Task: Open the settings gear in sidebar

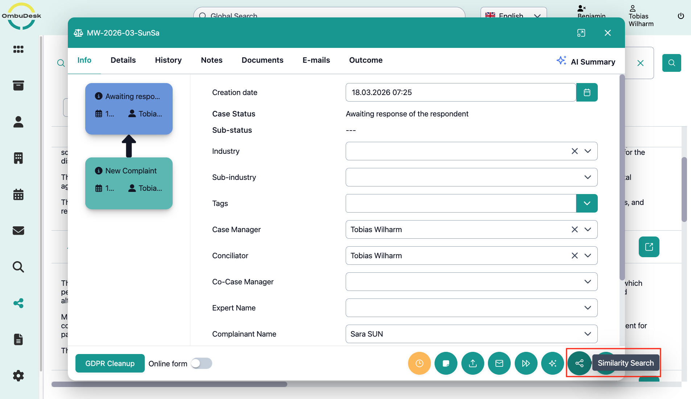Action: [18, 376]
